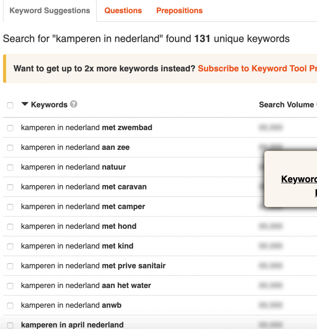Screen dimensions: 317x329
Task: Click blurred search volume for 'aan het water'
Action: point(270,285)
